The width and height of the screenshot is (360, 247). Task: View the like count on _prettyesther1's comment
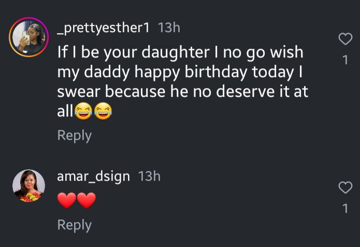(x=345, y=61)
